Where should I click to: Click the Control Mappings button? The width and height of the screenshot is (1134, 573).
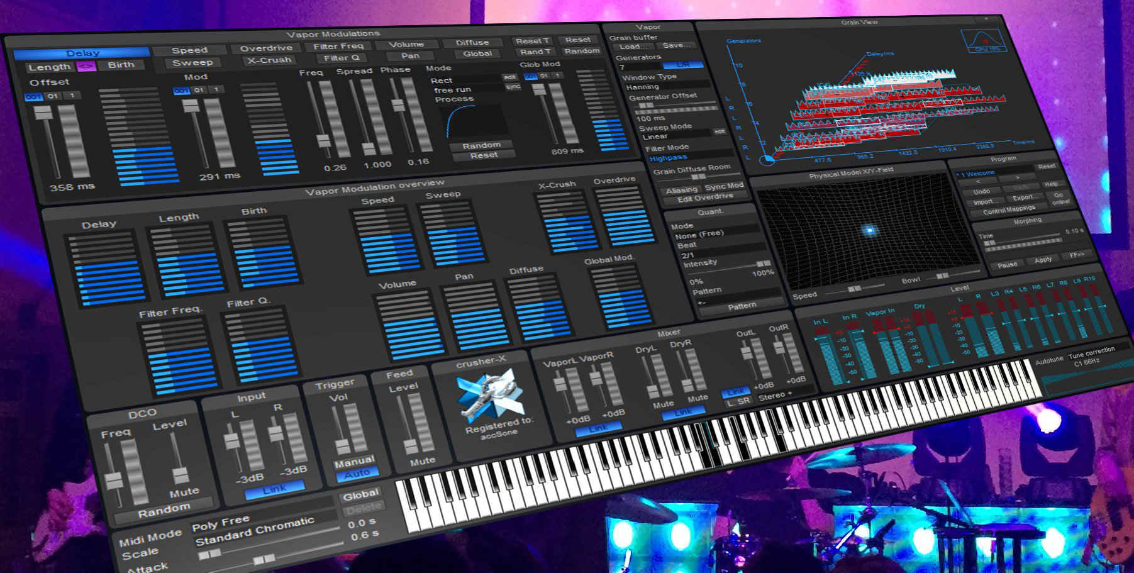(x=1008, y=210)
